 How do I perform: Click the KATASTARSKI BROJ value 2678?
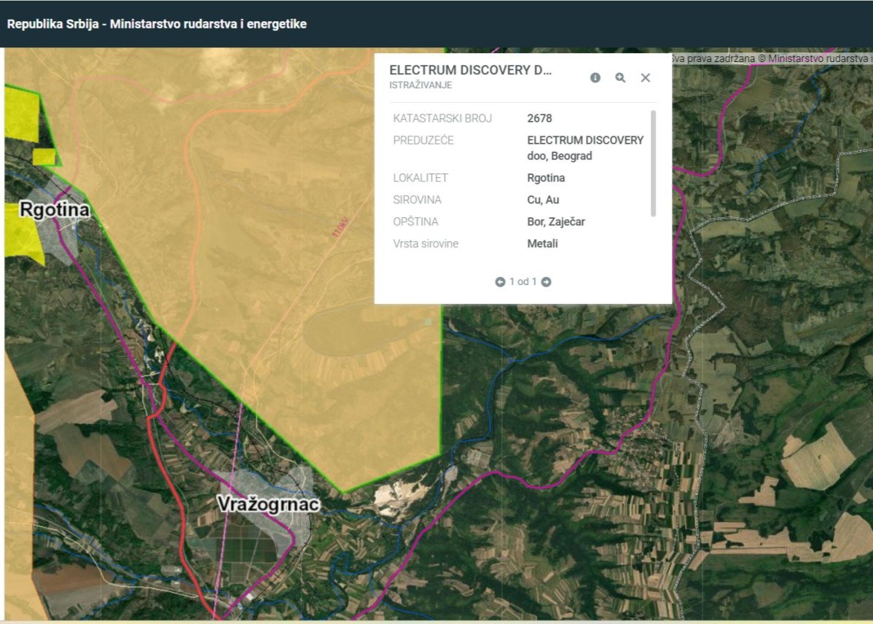pyautogui.click(x=539, y=118)
